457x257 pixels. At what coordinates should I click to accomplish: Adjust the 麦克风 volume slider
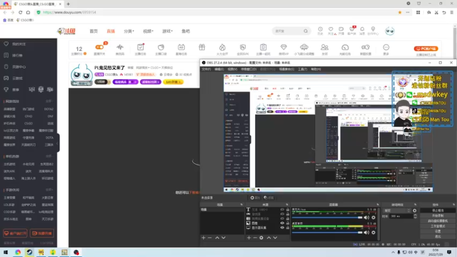point(327,218)
